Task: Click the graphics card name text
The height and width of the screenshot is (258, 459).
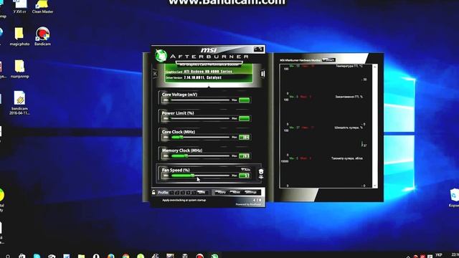Action: [x=208, y=72]
